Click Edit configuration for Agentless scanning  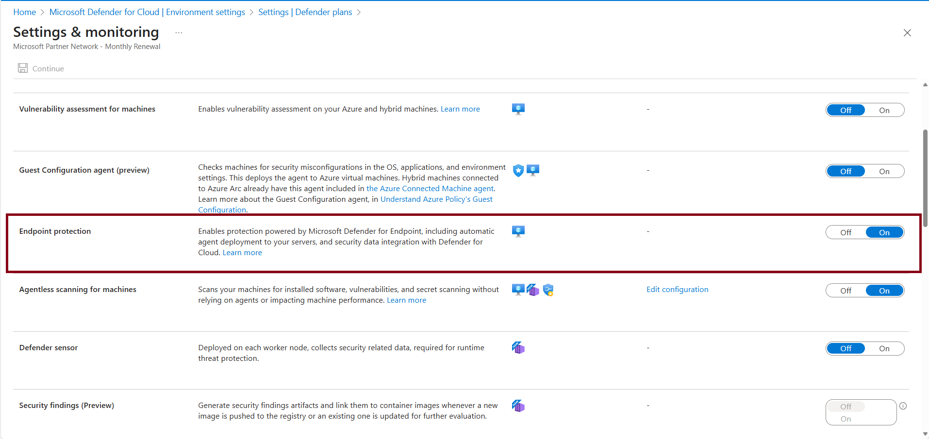click(677, 290)
